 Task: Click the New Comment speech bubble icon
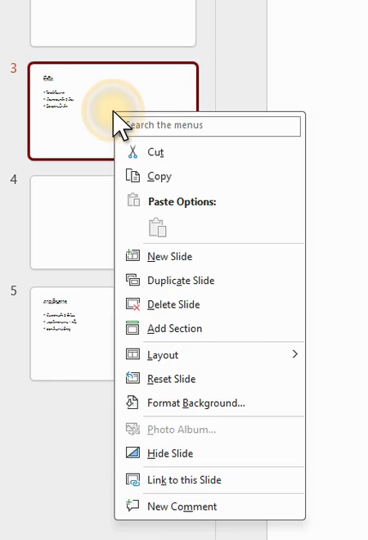pyautogui.click(x=132, y=506)
